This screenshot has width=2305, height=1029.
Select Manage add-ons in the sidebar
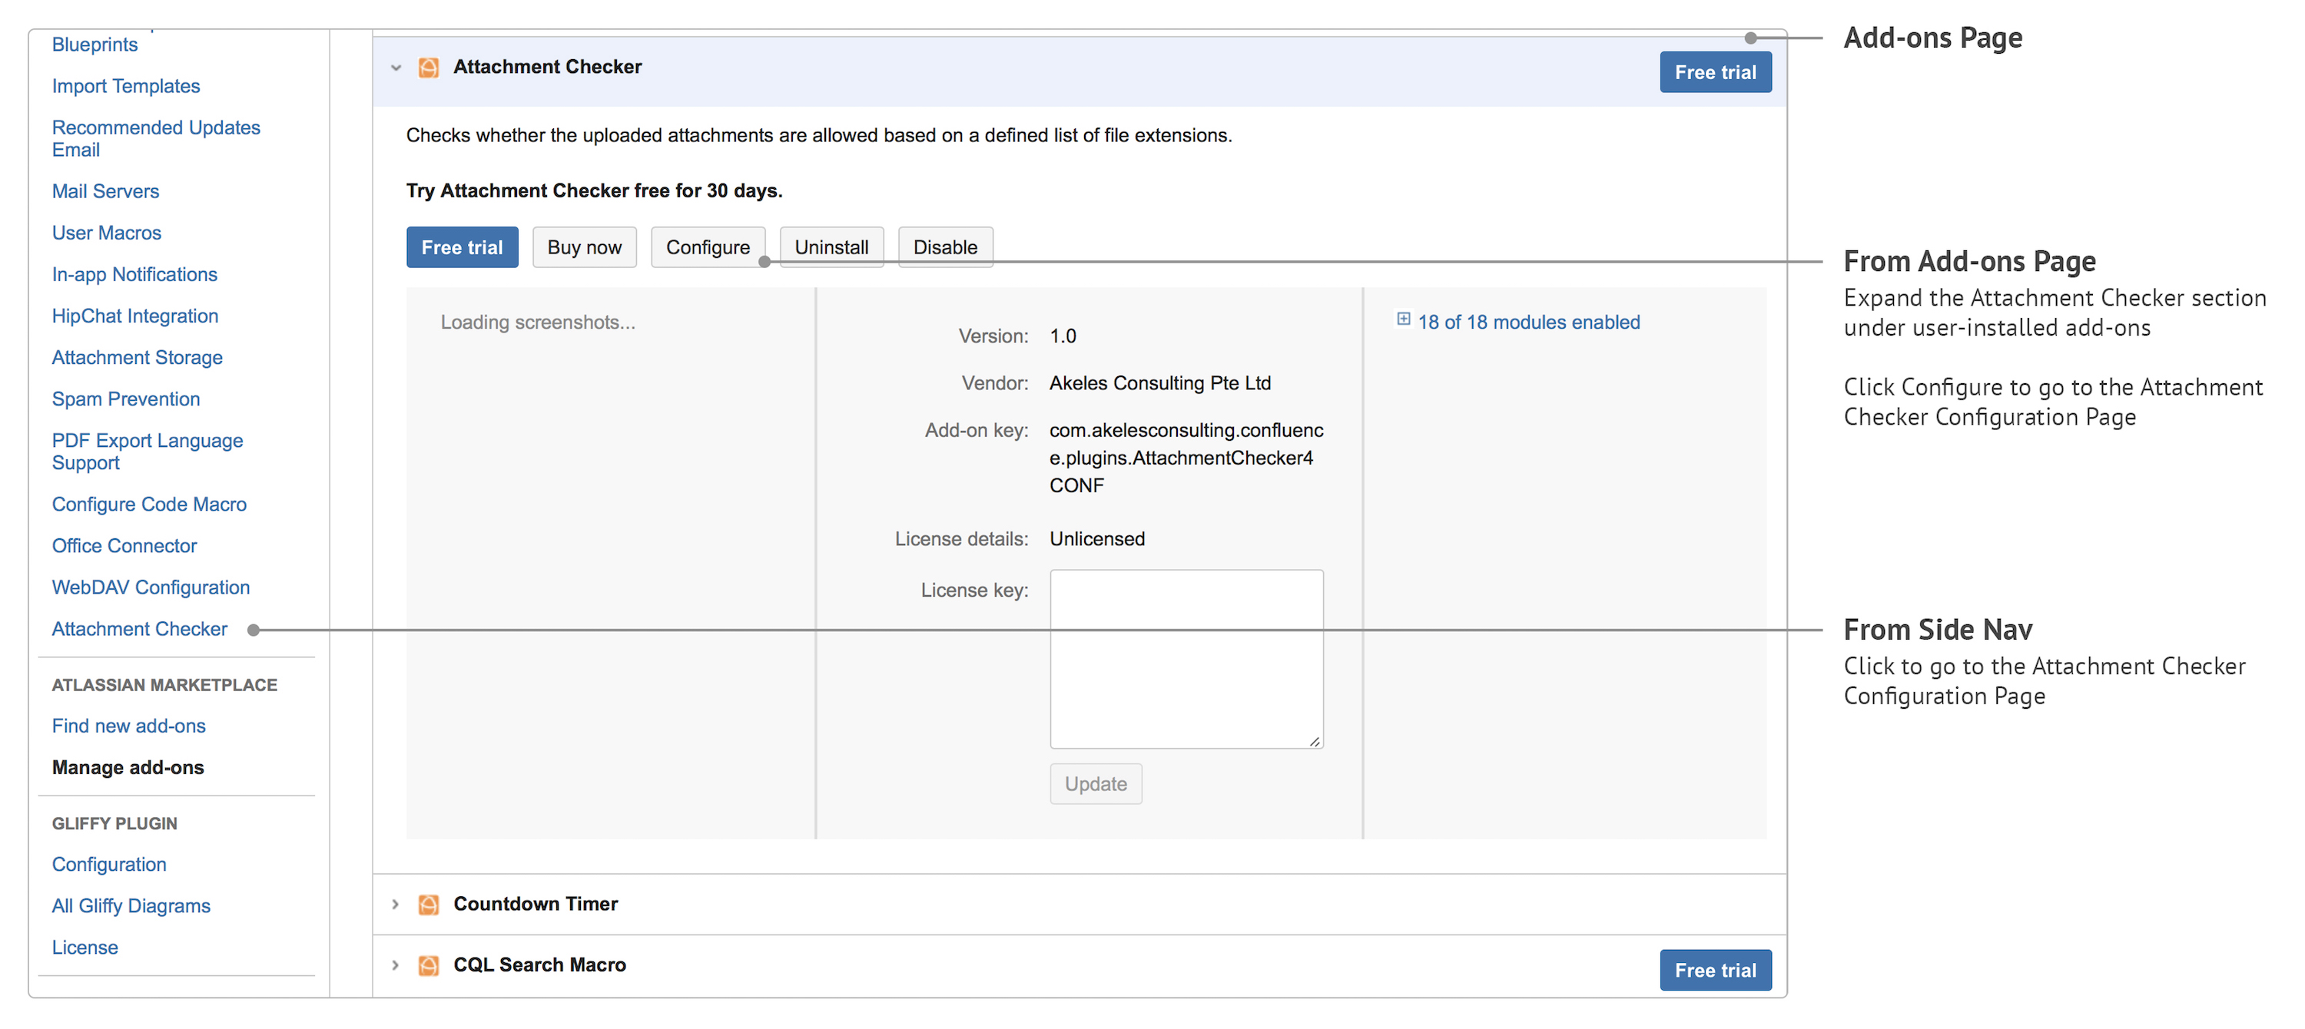point(127,767)
